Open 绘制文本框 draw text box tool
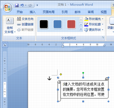This screenshot has height=108, width=114. [10, 26]
